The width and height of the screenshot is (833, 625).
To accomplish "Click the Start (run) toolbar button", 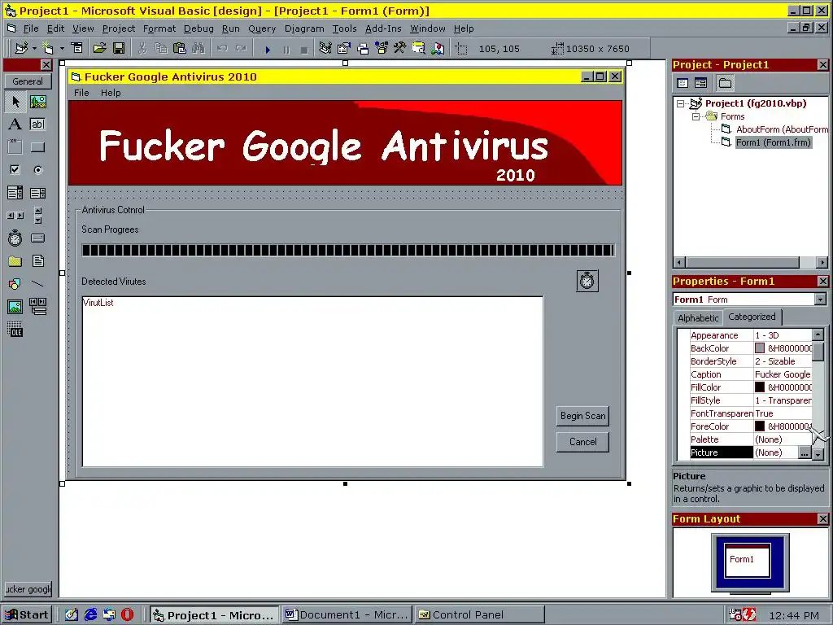I will (x=268, y=49).
